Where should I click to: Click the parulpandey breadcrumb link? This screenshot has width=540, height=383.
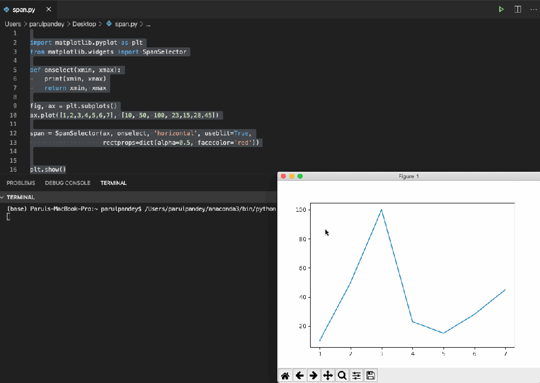[x=47, y=24]
